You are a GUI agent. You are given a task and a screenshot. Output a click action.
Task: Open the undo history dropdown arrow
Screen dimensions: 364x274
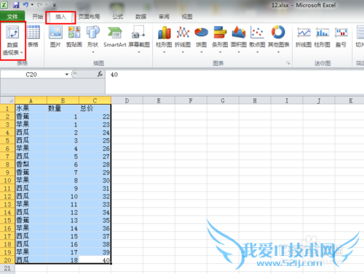(32, 4)
